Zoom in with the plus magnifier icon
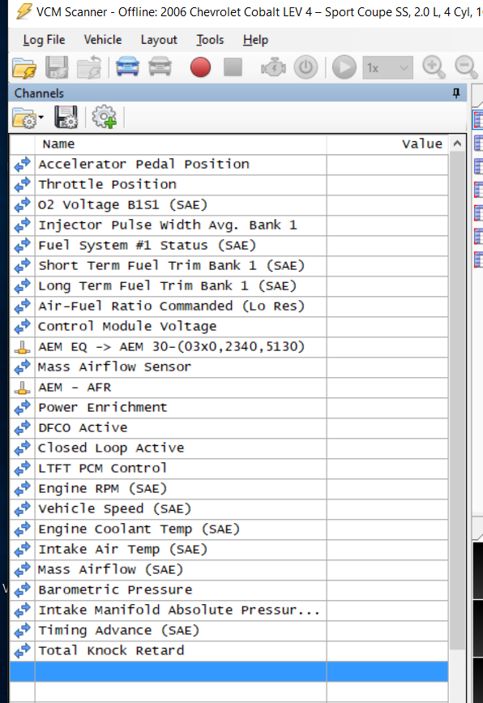The width and height of the screenshot is (483, 703). click(x=434, y=67)
